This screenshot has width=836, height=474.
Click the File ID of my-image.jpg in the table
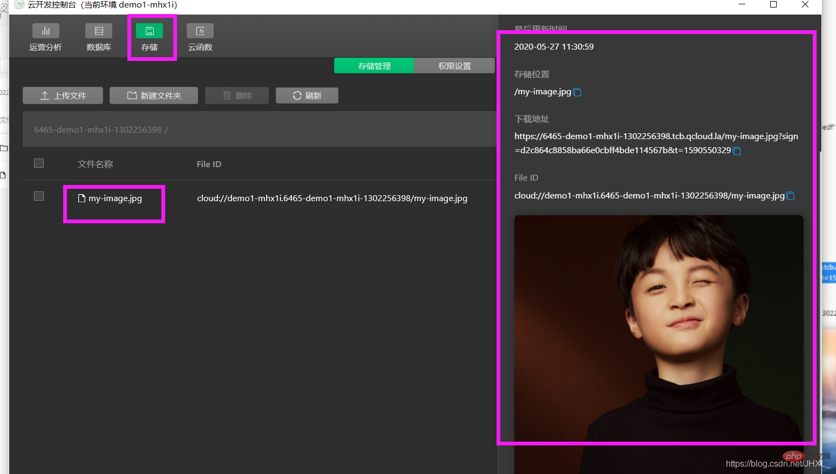click(332, 198)
